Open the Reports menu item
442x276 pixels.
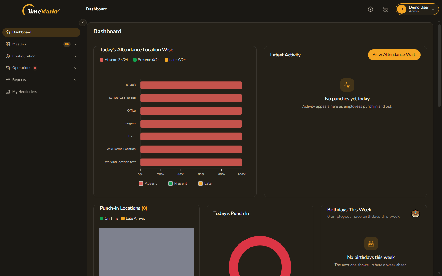click(x=41, y=80)
